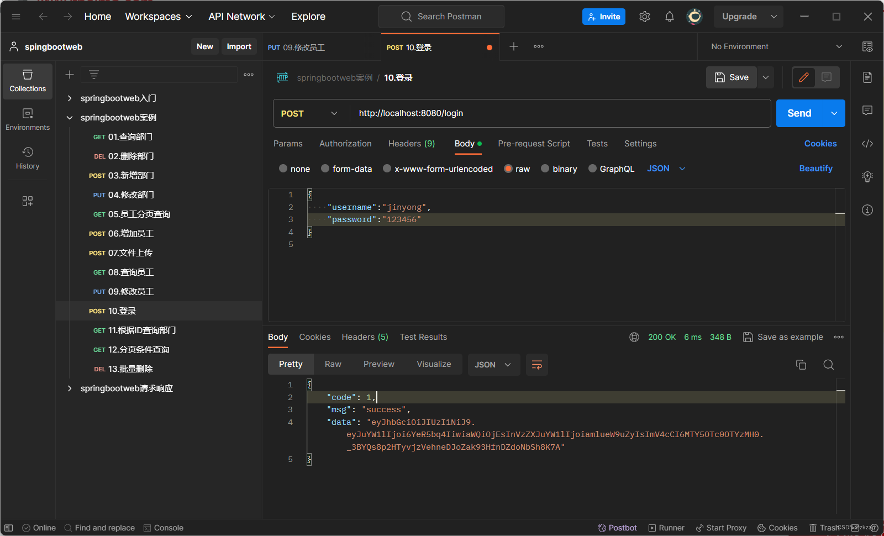Image resolution: width=884 pixels, height=536 pixels.
Task: Search within response body
Action: pos(829,365)
